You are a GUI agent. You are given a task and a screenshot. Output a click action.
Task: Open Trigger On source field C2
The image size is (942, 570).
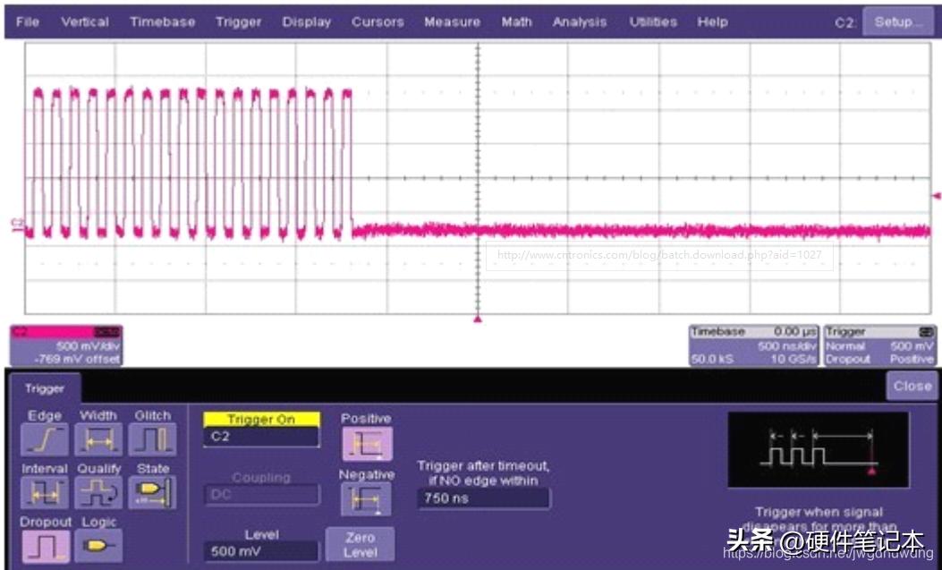261,437
